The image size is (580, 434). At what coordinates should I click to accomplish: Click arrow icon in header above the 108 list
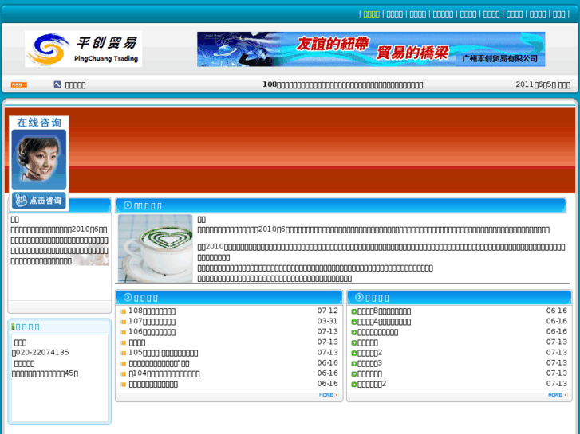(128, 297)
